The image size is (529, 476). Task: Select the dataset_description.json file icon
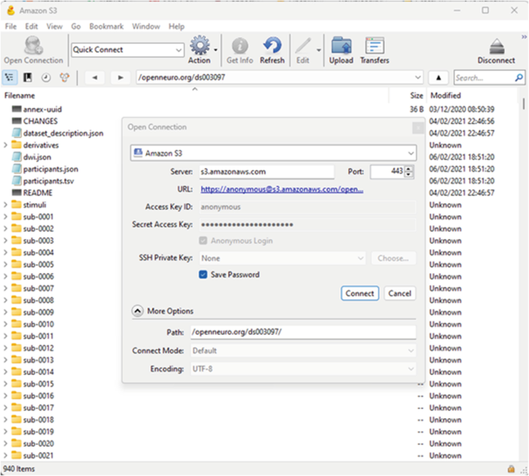(16, 133)
